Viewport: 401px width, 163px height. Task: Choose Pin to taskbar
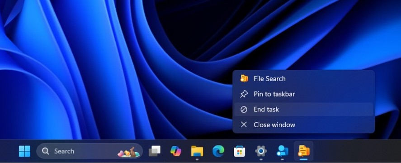coord(303,94)
